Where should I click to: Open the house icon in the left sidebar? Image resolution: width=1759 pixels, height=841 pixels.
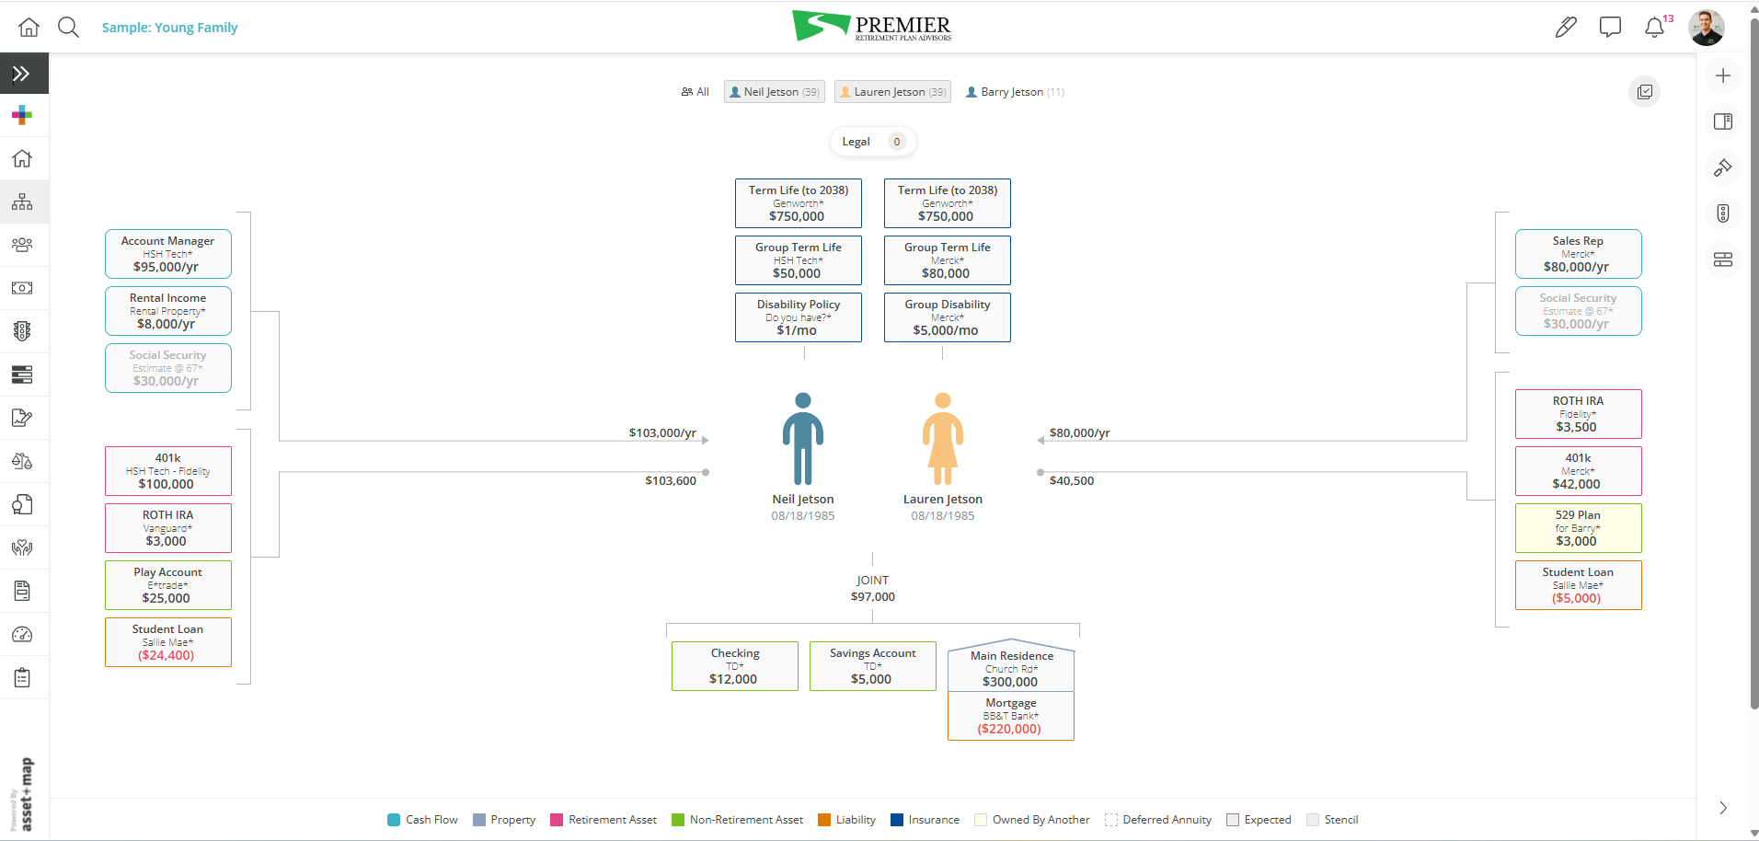click(22, 158)
